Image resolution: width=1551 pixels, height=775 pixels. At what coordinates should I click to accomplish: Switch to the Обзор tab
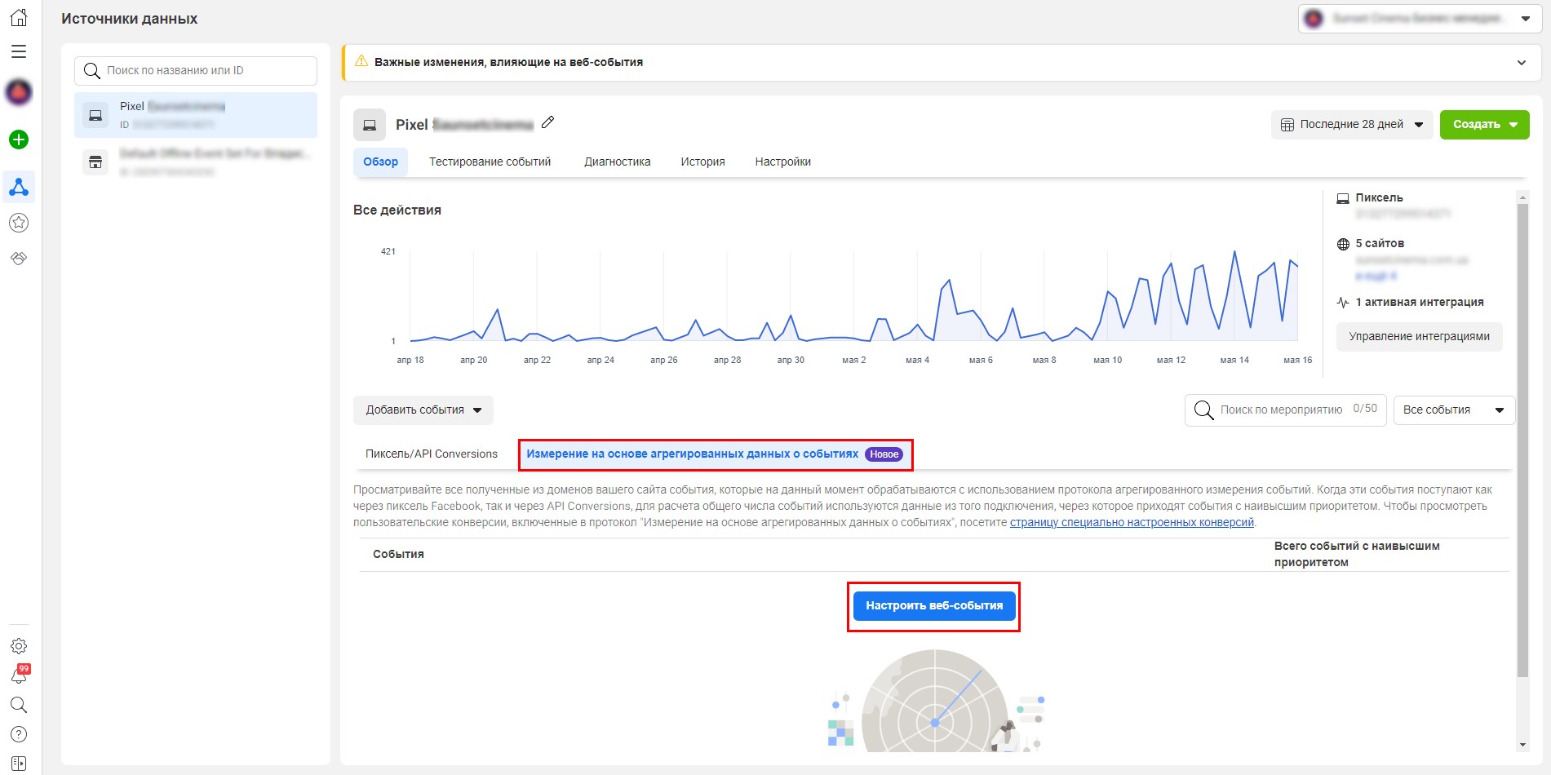click(x=380, y=162)
